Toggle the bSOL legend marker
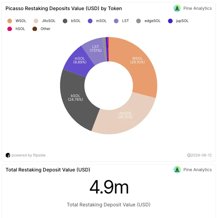The image size is (217, 218). tap(65, 21)
